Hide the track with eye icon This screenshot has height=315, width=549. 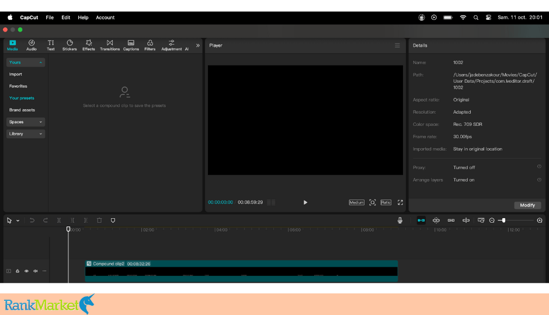point(27,271)
